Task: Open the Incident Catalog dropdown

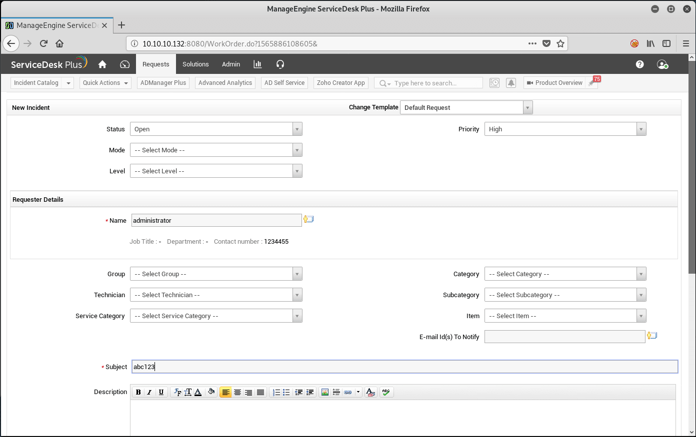Action: pyautogui.click(x=42, y=83)
